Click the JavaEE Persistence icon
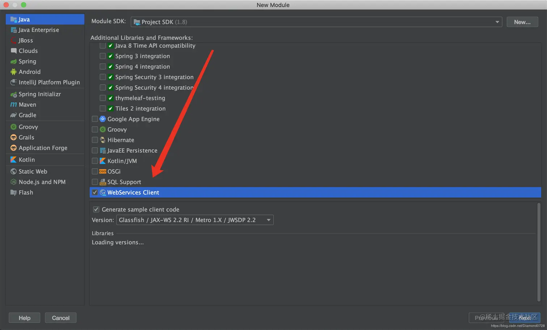The height and width of the screenshot is (330, 547). [x=103, y=150]
